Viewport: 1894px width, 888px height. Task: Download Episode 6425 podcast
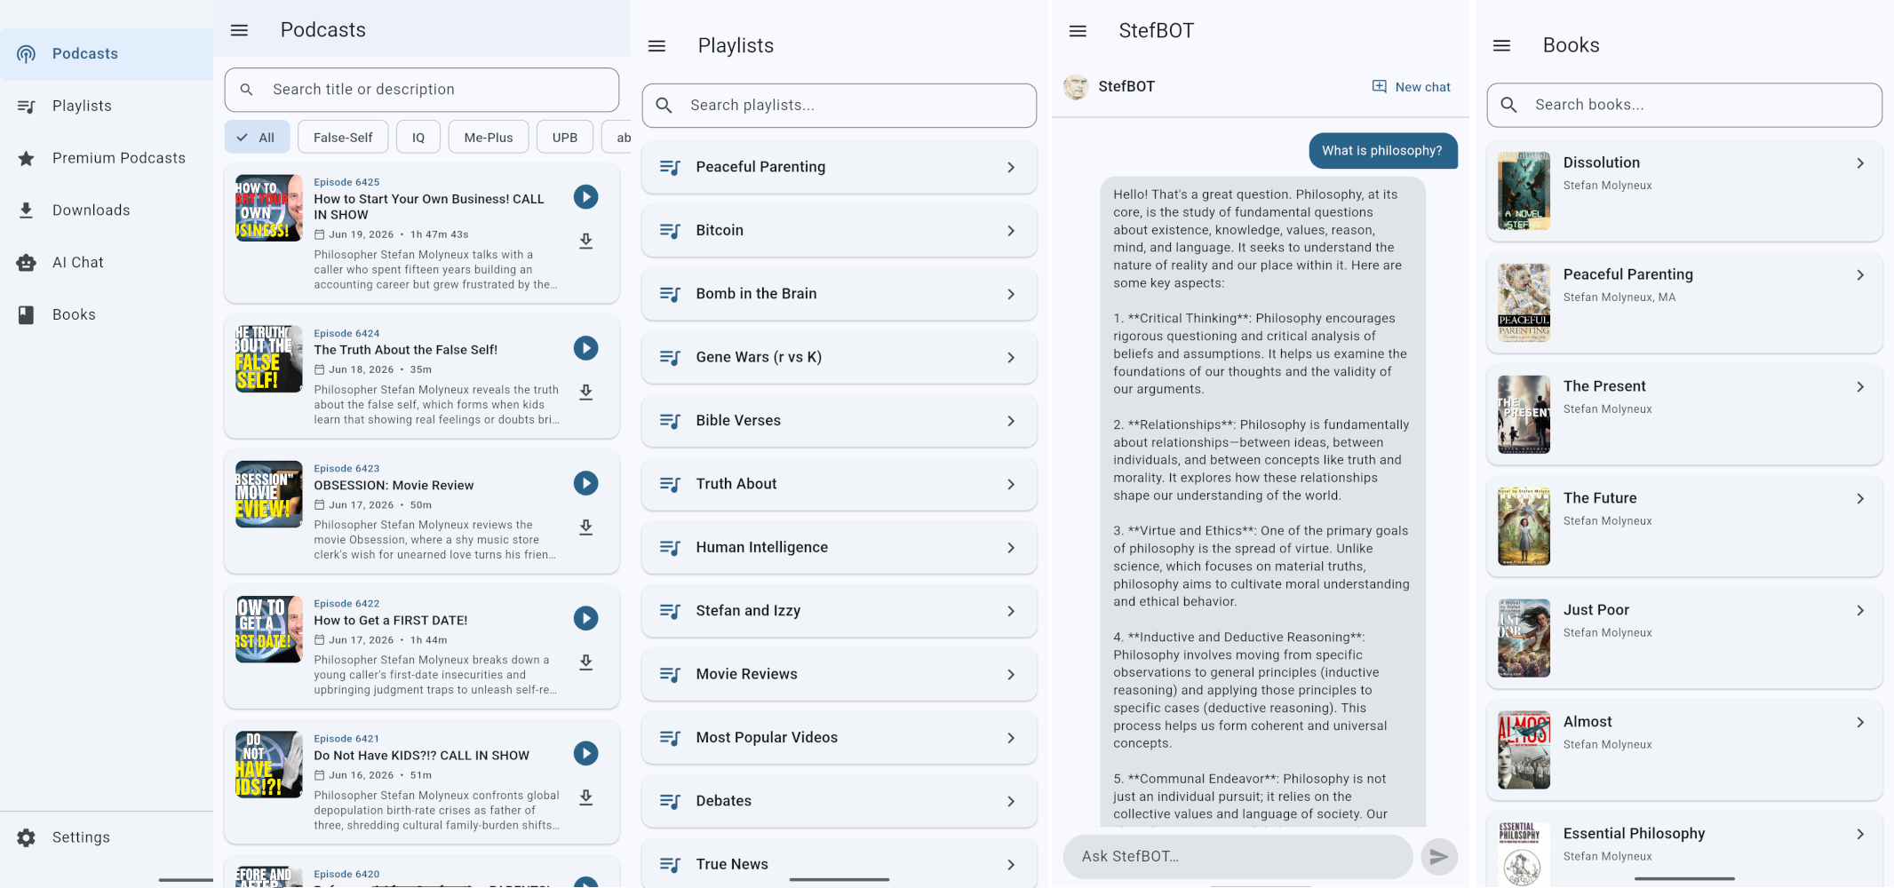point(585,242)
